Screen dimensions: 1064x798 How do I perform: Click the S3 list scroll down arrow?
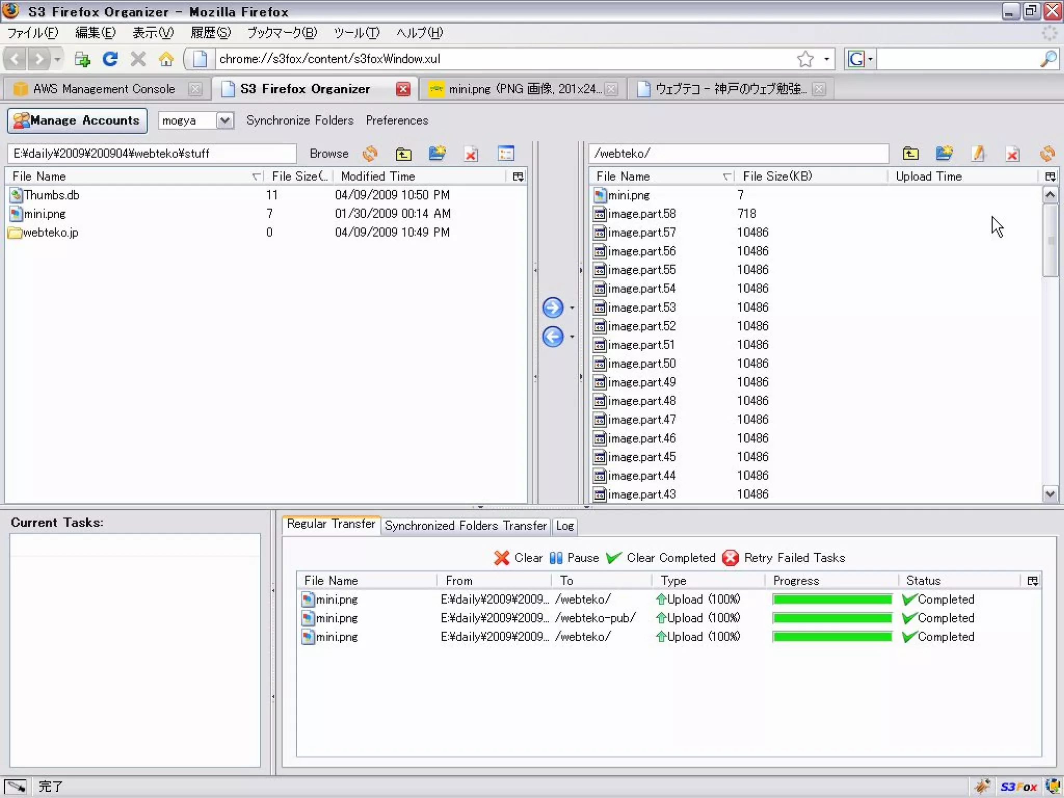tap(1050, 494)
